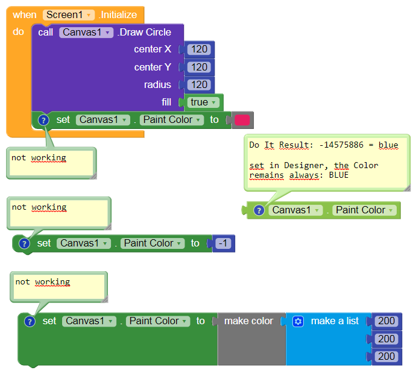Open the gear mutator on make a list
This screenshot has height=370, width=416.
[x=298, y=321]
